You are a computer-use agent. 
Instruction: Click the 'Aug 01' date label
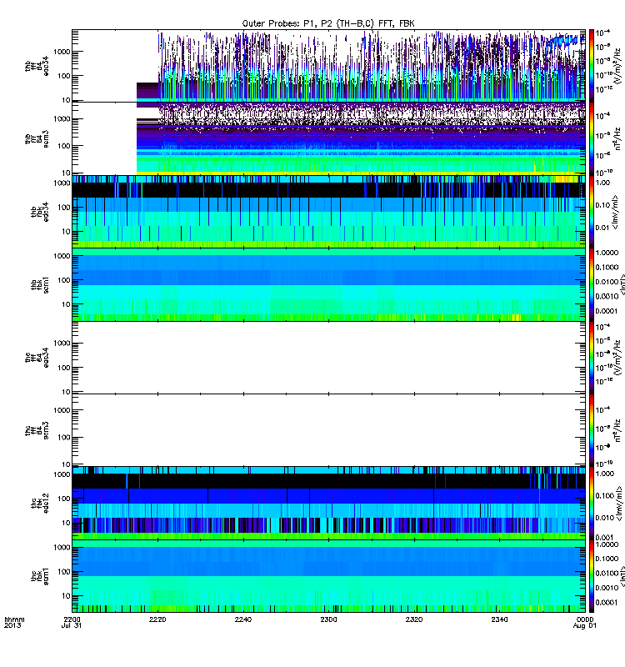(x=585, y=626)
